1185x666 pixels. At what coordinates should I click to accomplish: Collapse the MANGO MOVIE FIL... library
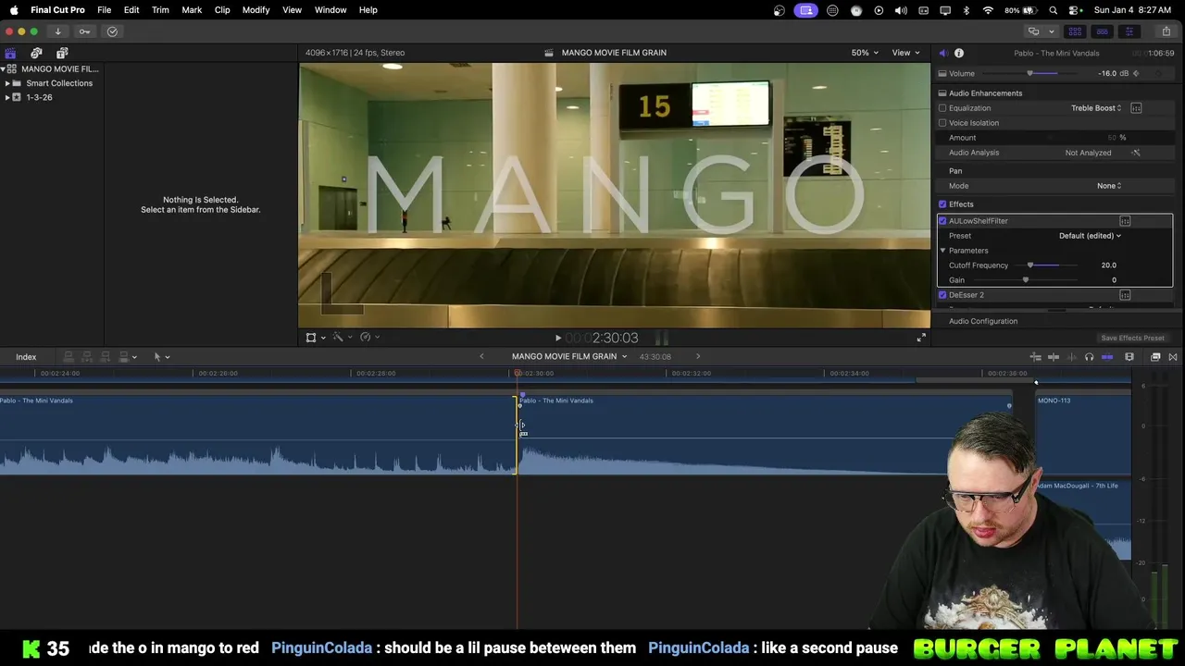[x=3, y=69]
